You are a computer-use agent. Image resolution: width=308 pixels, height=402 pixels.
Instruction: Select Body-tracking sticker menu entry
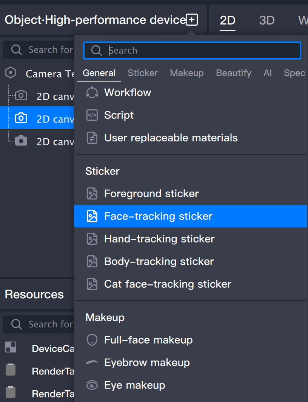click(x=159, y=261)
